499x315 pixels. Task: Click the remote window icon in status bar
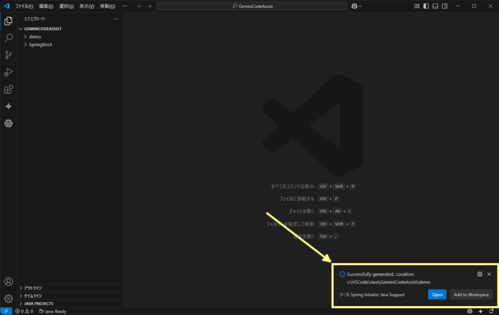point(6,311)
